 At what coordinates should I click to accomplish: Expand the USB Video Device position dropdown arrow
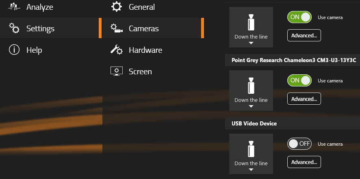(251, 170)
